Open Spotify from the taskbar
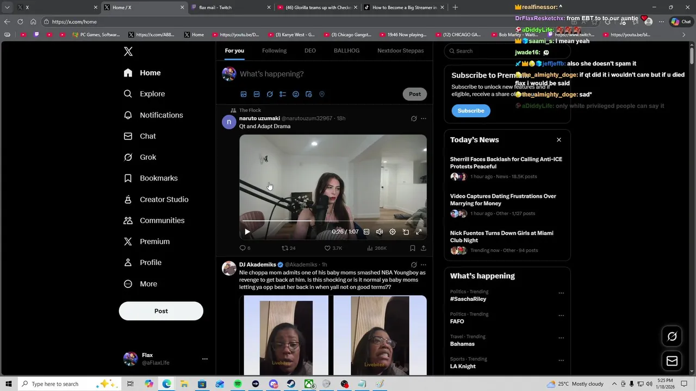The height and width of the screenshot is (391, 696). [x=238, y=384]
